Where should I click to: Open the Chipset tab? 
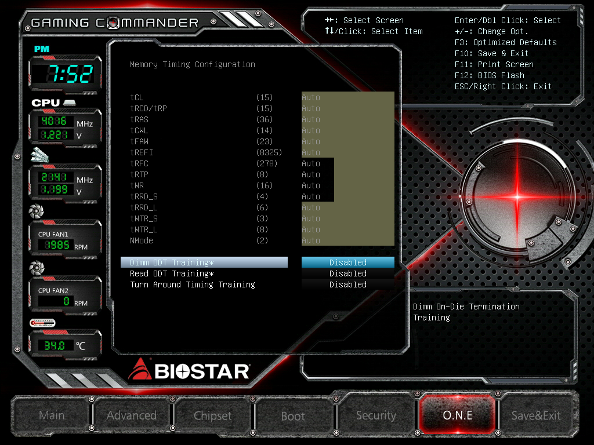[x=212, y=415]
